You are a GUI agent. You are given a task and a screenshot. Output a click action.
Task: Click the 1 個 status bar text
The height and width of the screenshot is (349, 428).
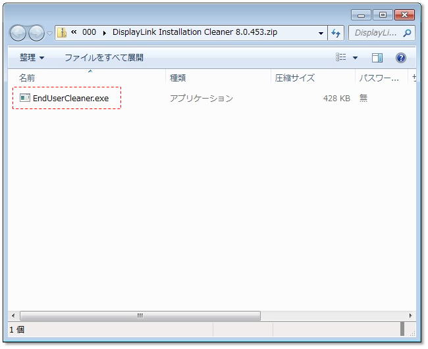click(x=16, y=330)
